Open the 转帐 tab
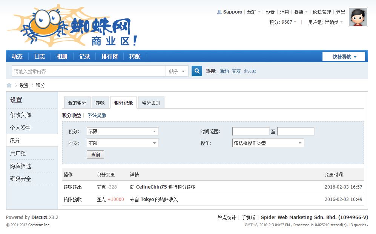 [100, 103]
